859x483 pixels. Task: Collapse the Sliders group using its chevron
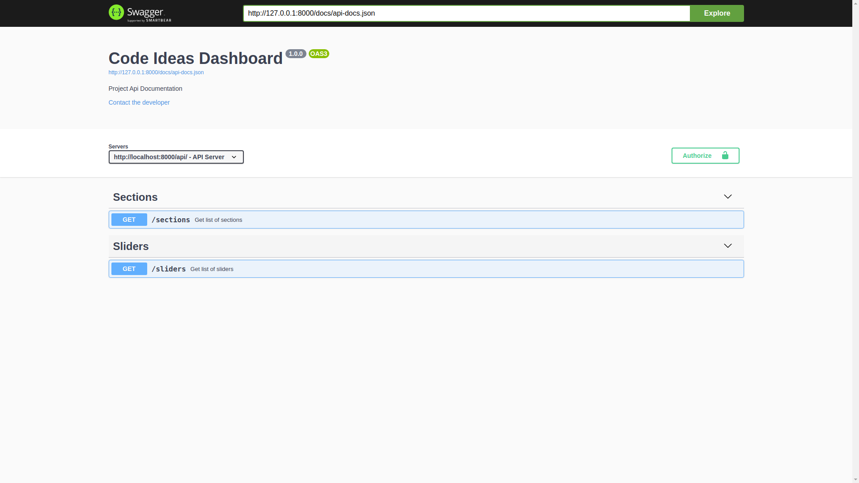pyautogui.click(x=727, y=246)
